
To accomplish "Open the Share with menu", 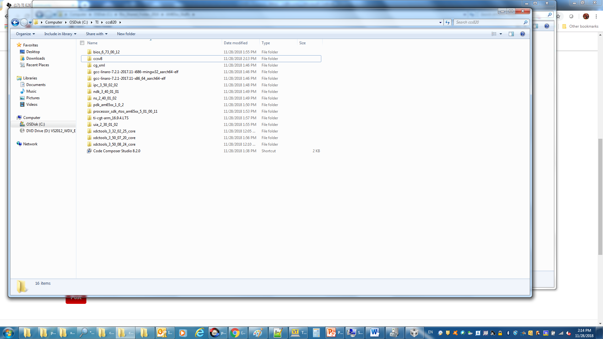I will pyautogui.click(x=96, y=34).
